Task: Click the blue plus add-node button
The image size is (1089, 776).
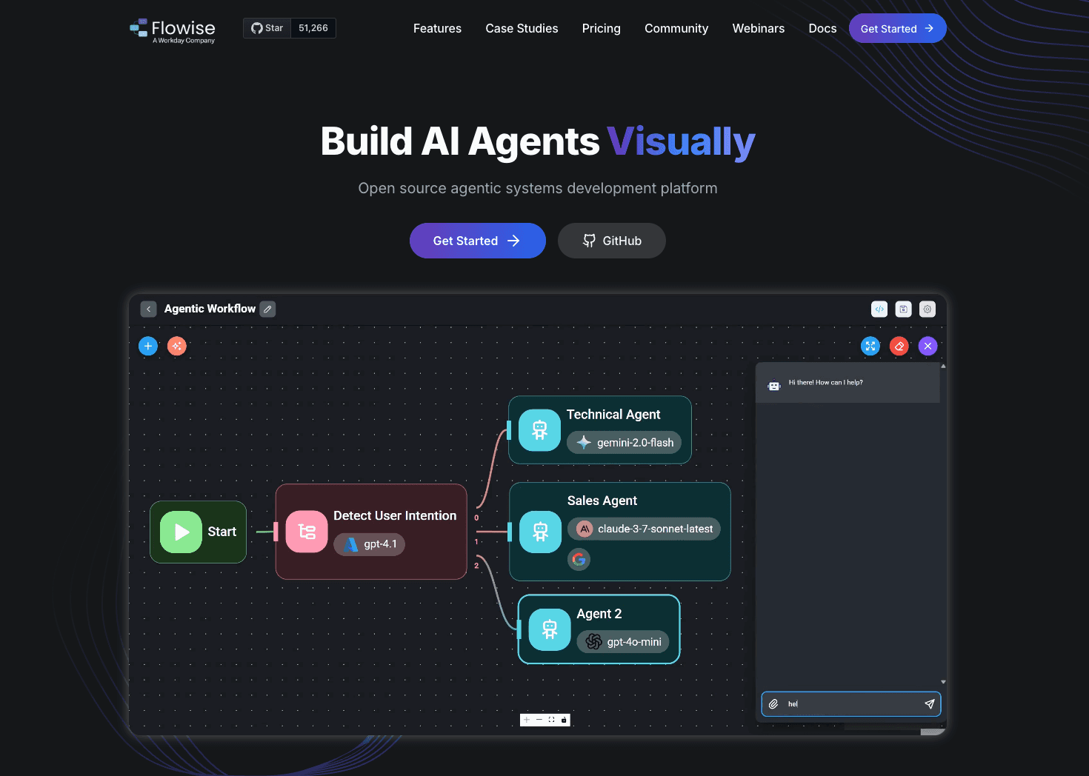Action: point(148,346)
